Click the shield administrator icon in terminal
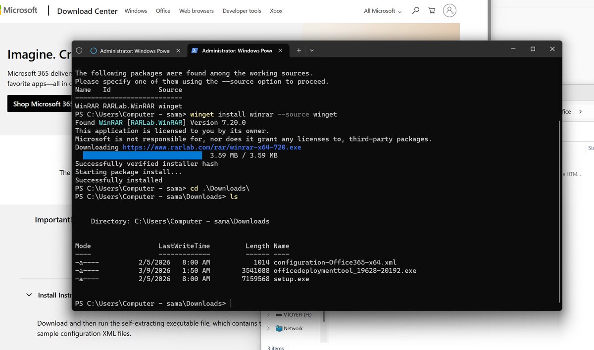Image resolution: width=594 pixels, height=350 pixels. click(x=79, y=50)
